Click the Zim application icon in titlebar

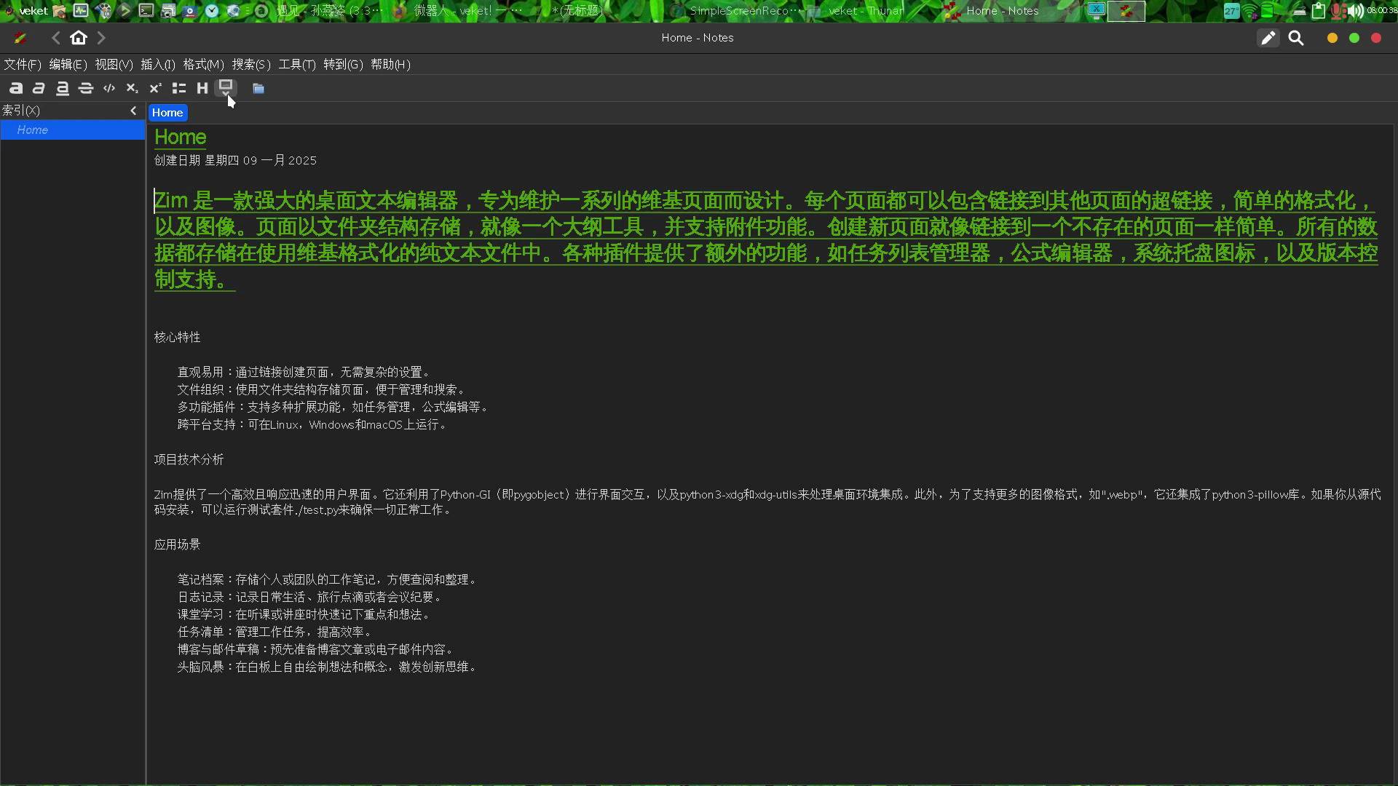click(x=20, y=38)
